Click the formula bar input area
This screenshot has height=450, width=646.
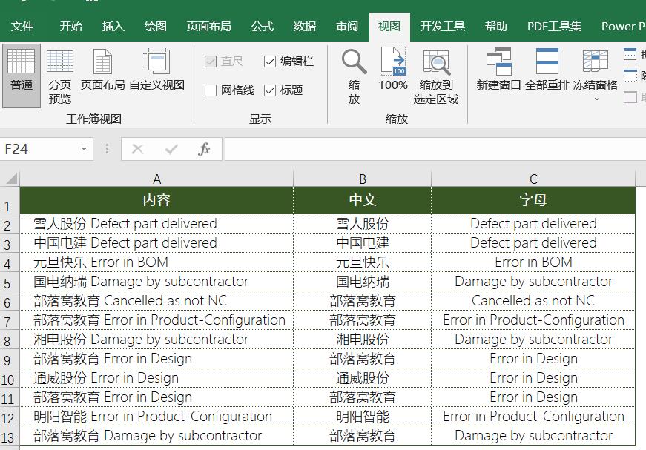435,149
